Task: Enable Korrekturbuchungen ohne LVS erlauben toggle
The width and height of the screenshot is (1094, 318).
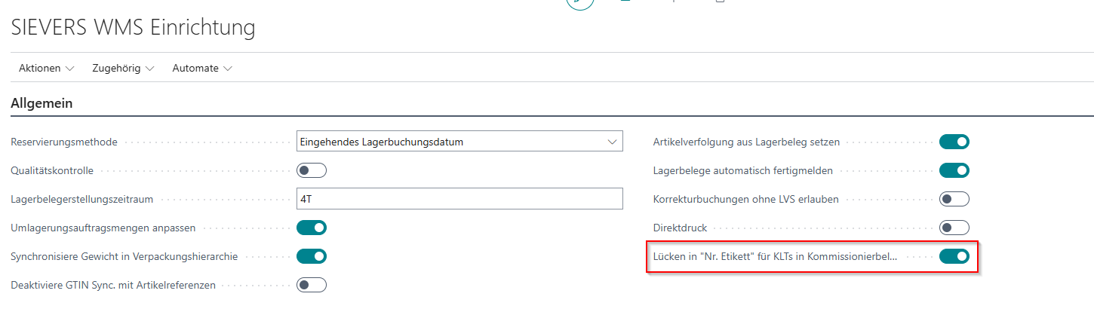Action: click(x=954, y=199)
